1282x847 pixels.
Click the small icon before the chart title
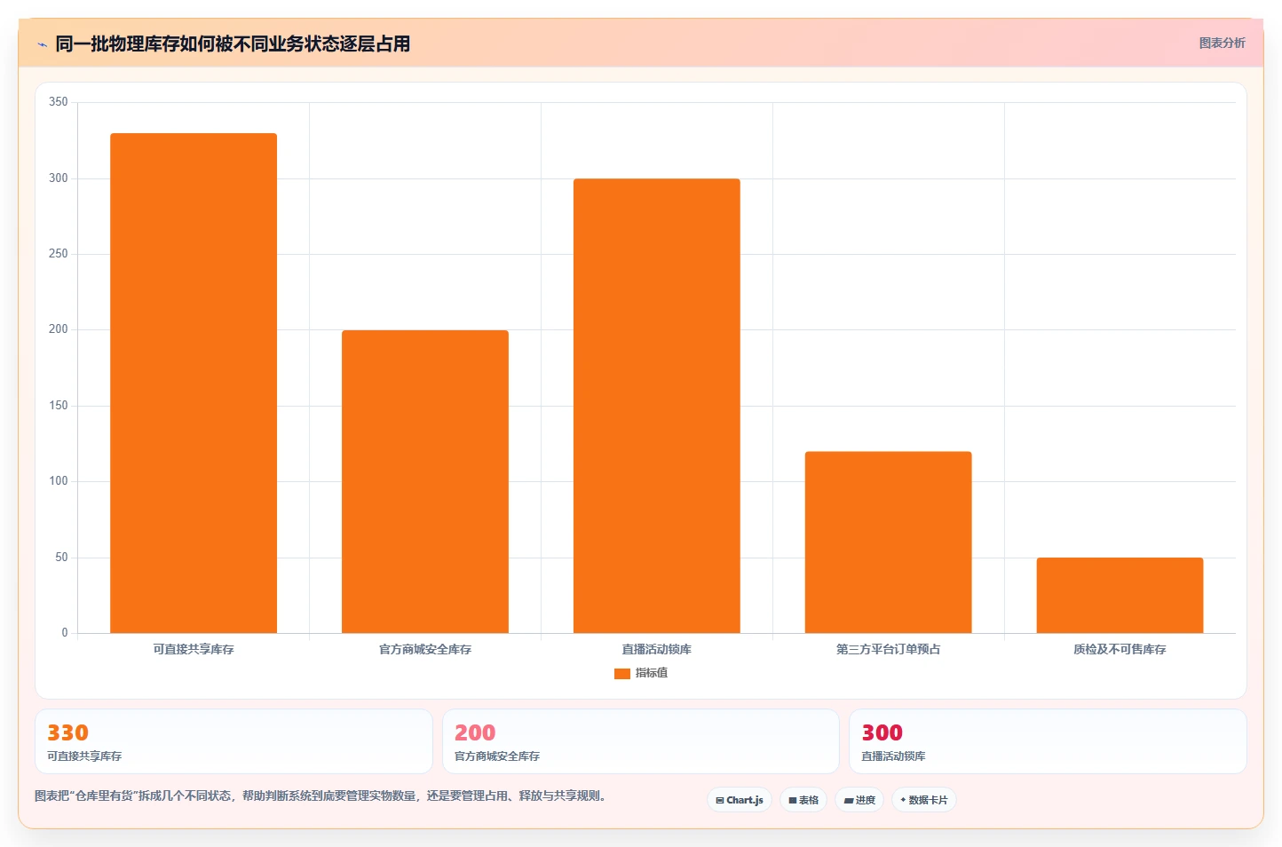(42, 44)
